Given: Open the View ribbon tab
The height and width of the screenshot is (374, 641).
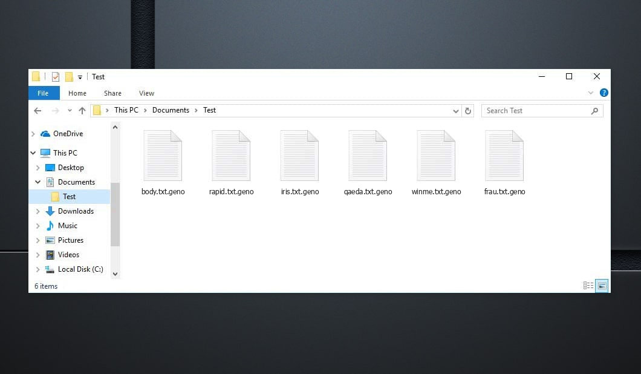Looking at the screenshot, I should pyautogui.click(x=146, y=93).
